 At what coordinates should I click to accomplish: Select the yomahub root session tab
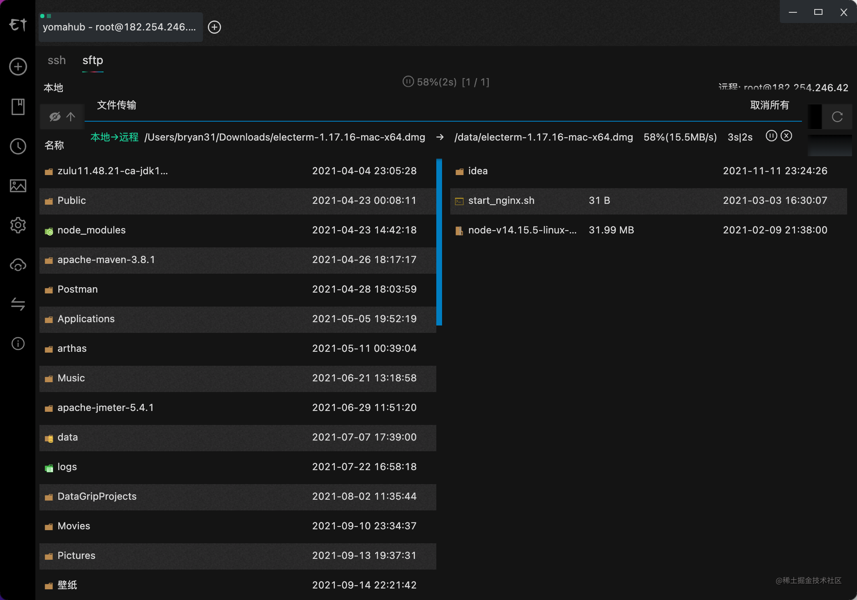pyautogui.click(x=121, y=27)
